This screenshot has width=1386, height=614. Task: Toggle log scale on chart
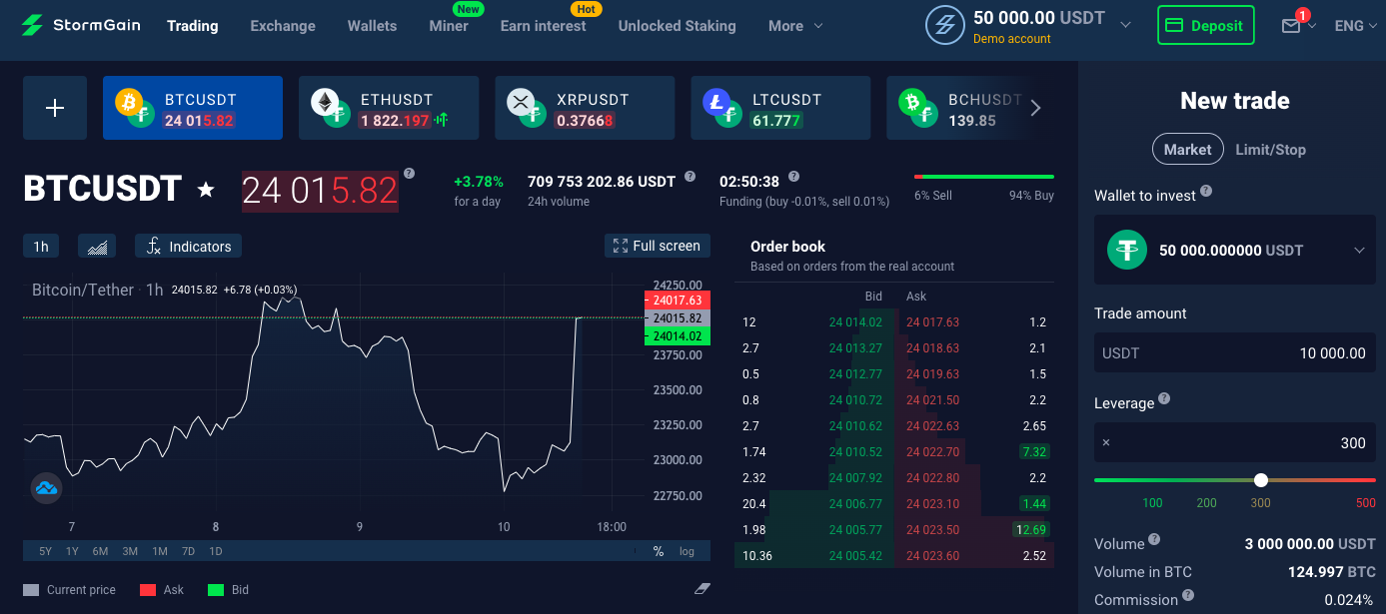click(x=687, y=551)
